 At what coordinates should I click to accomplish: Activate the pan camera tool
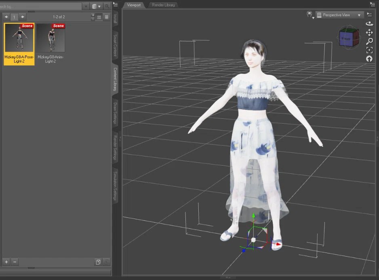[x=369, y=32]
